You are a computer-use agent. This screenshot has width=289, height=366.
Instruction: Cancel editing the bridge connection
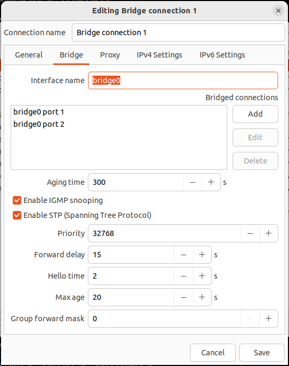(213, 353)
